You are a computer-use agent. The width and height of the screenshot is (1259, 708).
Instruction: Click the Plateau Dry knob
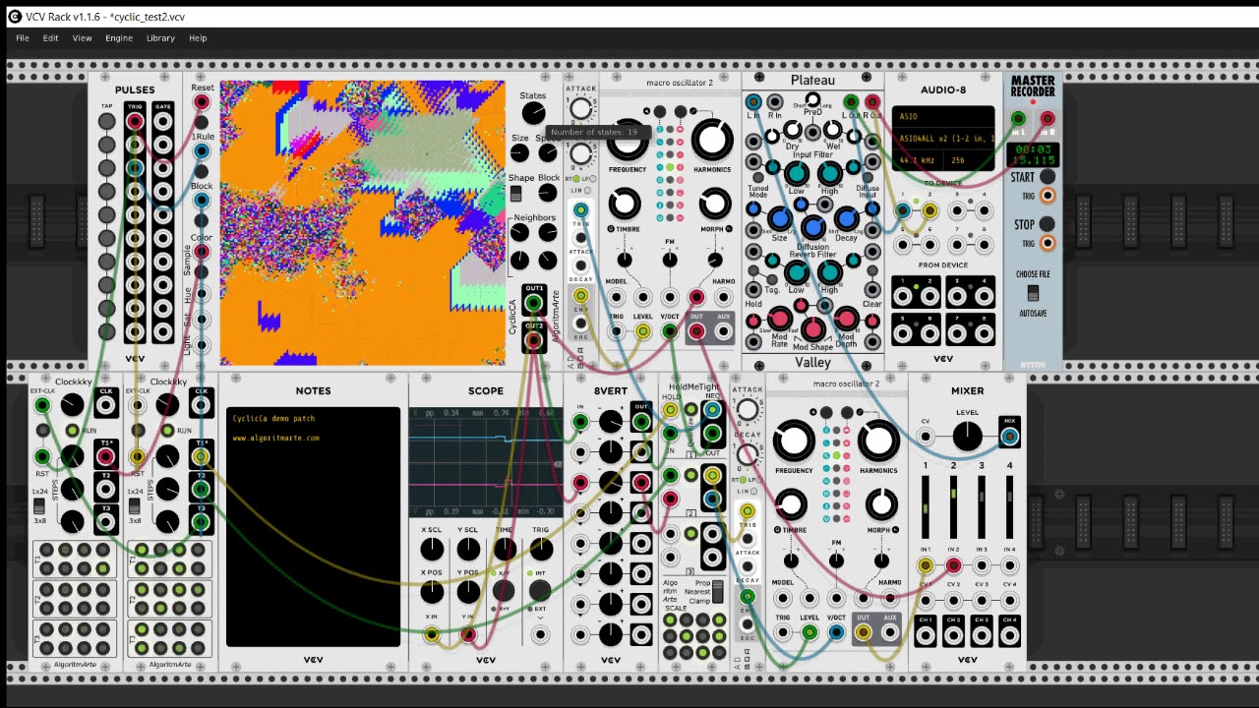[792, 131]
